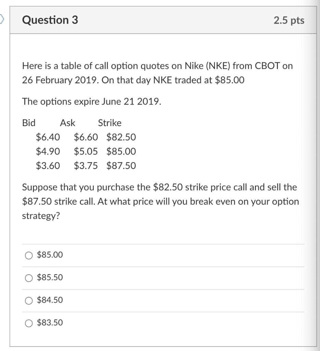Click the Question 3 heading
The height and width of the screenshot is (351, 320).
[x=50, y=20]
